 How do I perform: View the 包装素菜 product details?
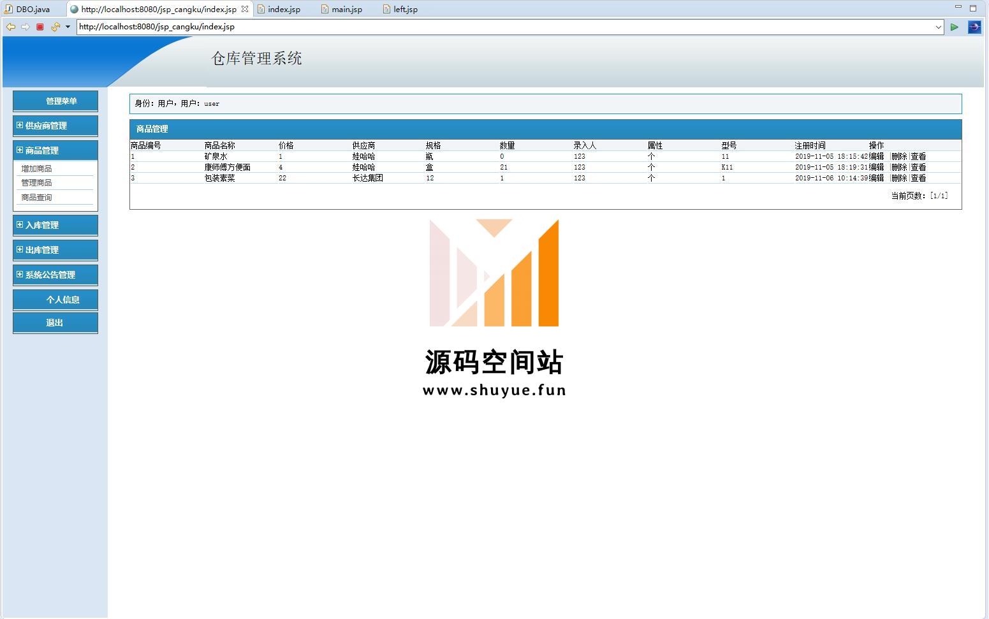[x=918, y=178]
